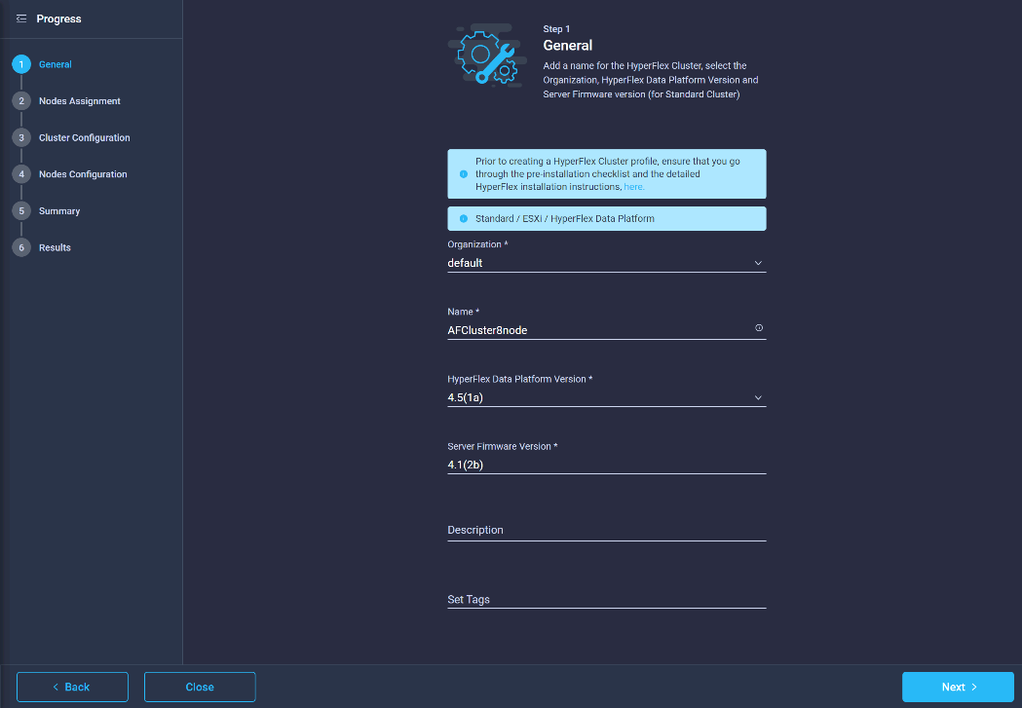Click the Next button
Viewport: 1022px width, 708px height.
pos(958,688)
